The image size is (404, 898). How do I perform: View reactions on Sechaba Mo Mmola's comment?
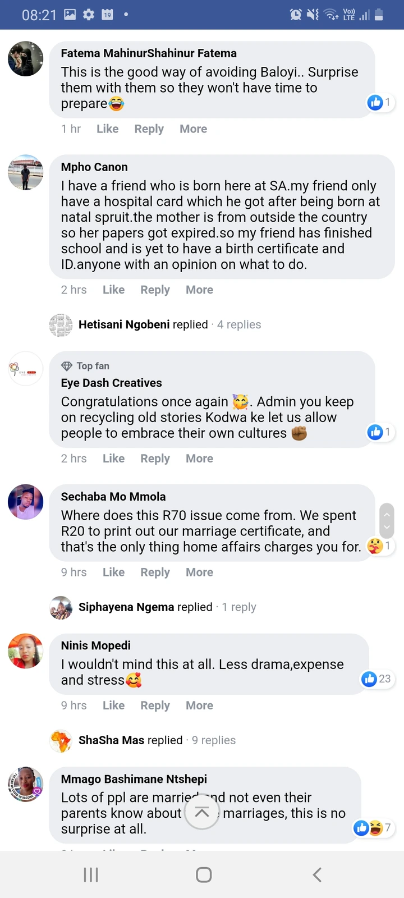[380, 546]
